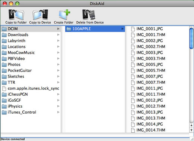Select the iTunes_Control folder icon
This screenshot has height=141, width=194.
[x=4, y=112]
